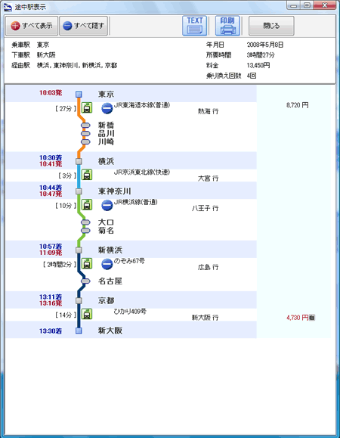This screenshot has height=438, width=340.
Task: Click the 横浜 transfer station marker
Action: pyautogui.click(x=79, y=161)
